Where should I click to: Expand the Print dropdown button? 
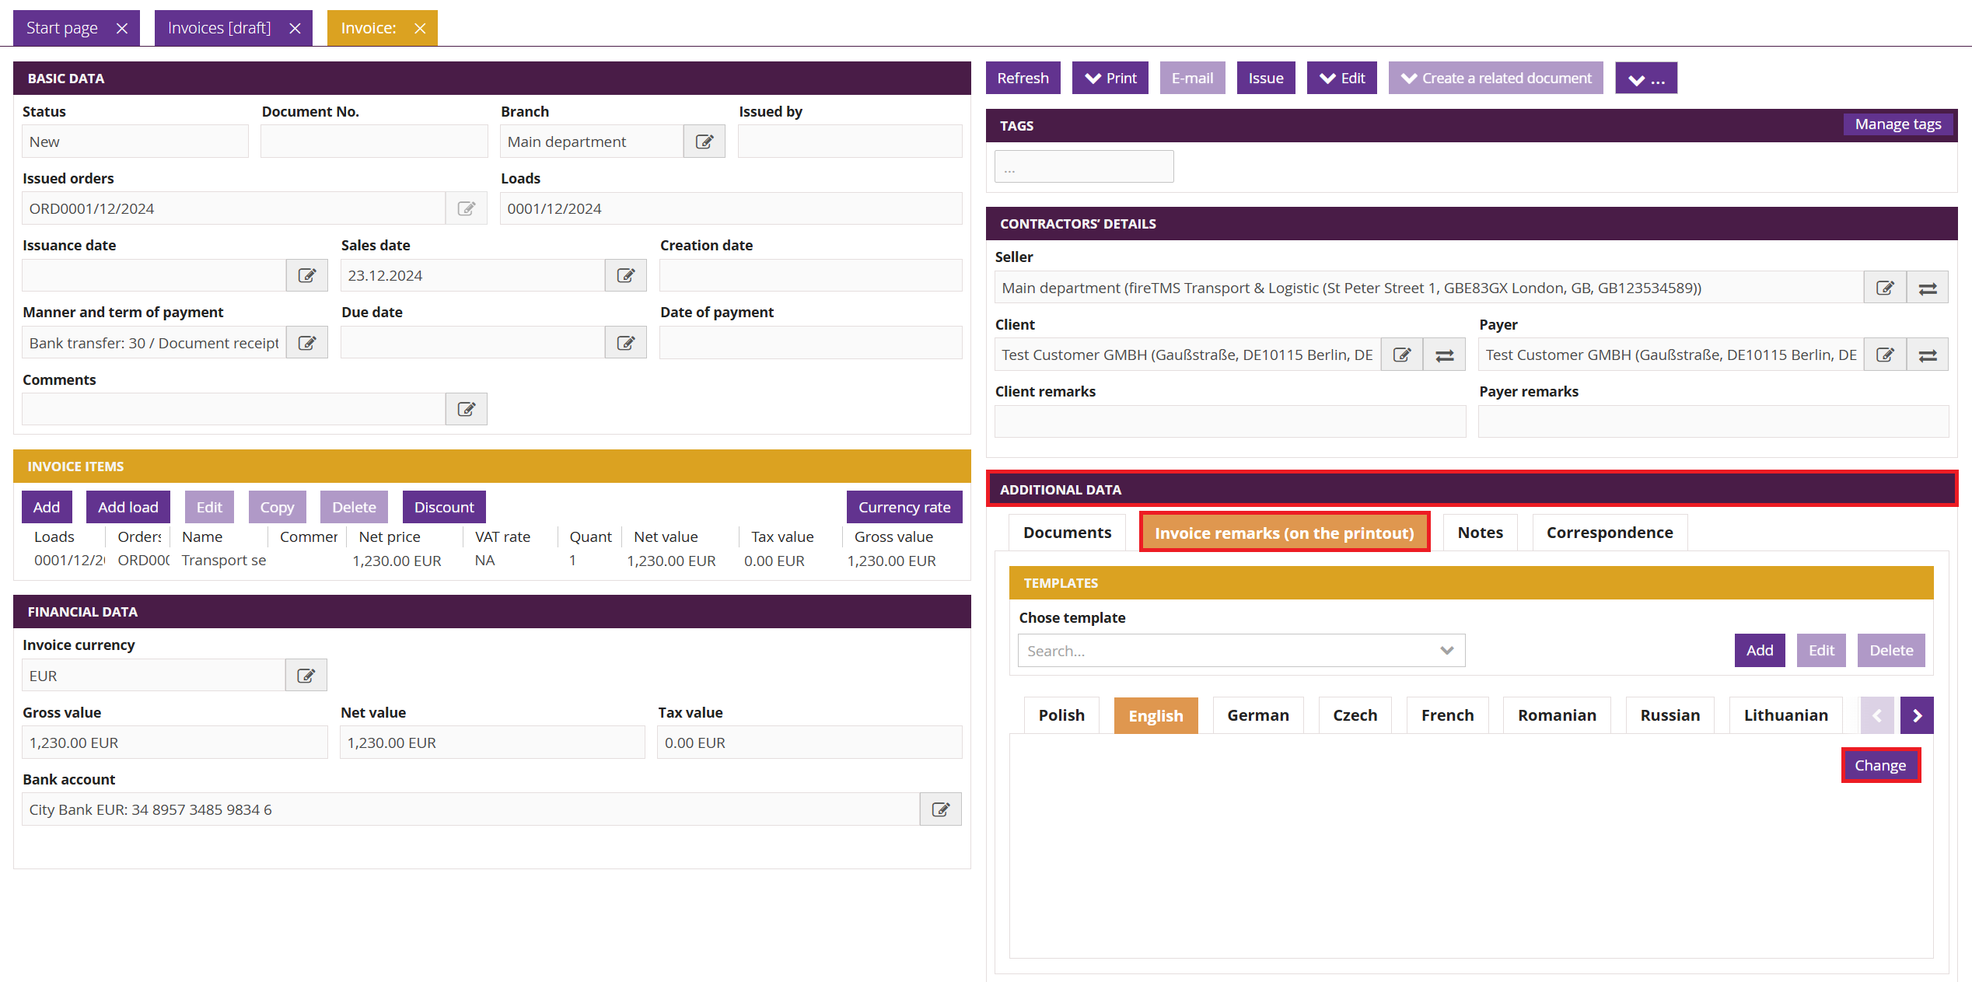1110,79
